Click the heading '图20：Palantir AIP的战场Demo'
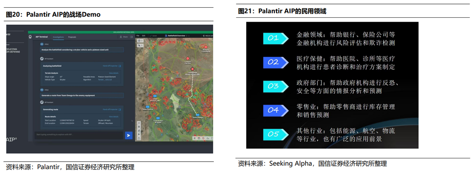Screen dimensions: 474x175 tap(53, 14)
